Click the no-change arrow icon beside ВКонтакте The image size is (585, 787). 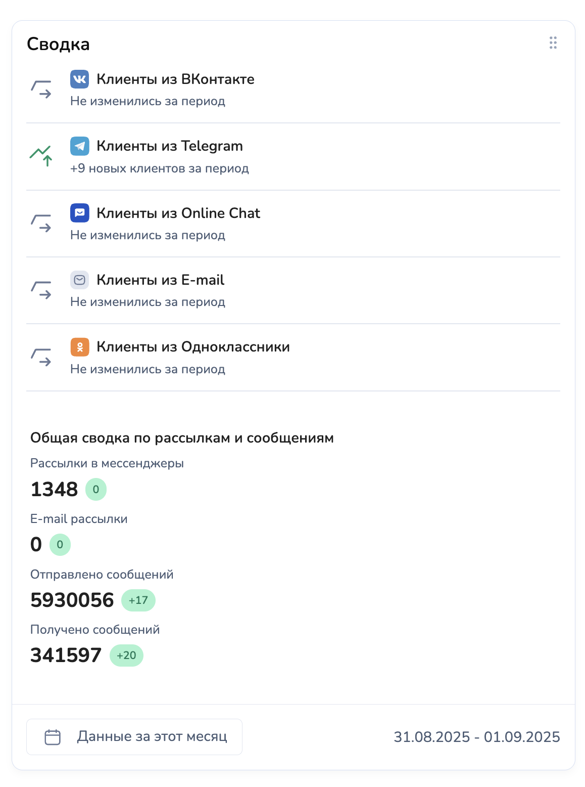[41, 89]
